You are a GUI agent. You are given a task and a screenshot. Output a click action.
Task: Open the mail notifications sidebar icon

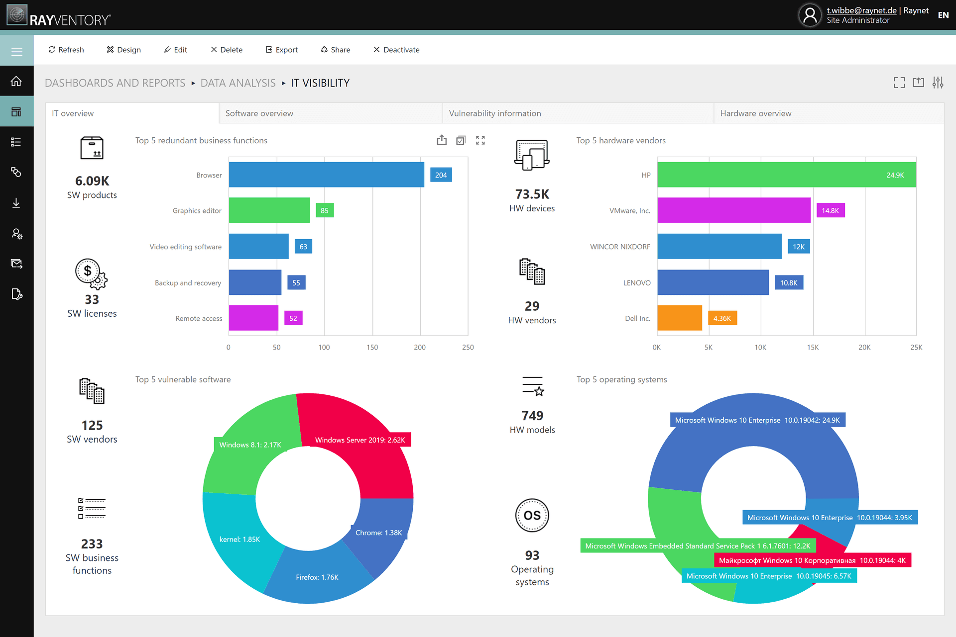click(x=16, y=264)
